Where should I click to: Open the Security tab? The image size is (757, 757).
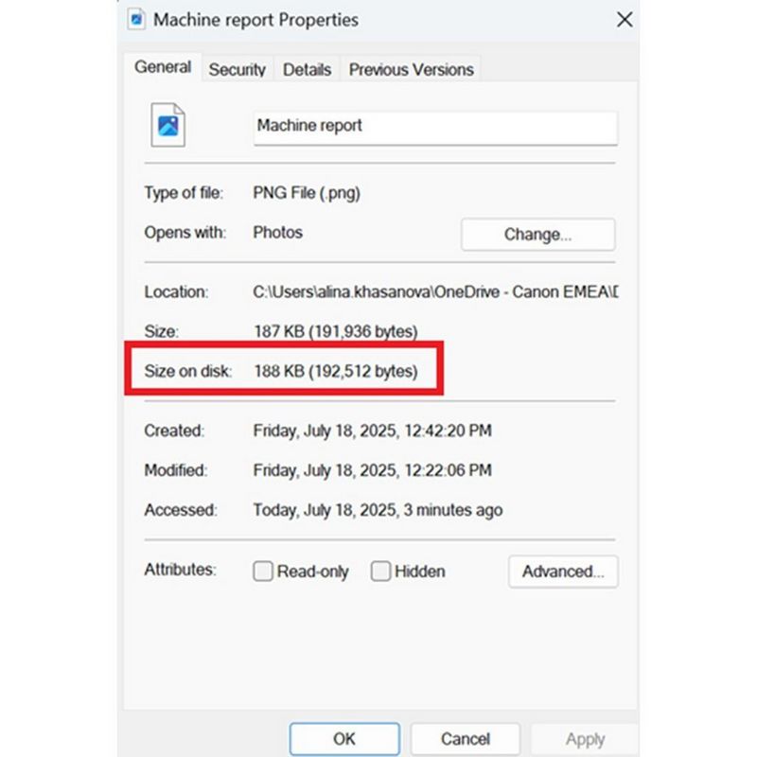coord(237,70)
